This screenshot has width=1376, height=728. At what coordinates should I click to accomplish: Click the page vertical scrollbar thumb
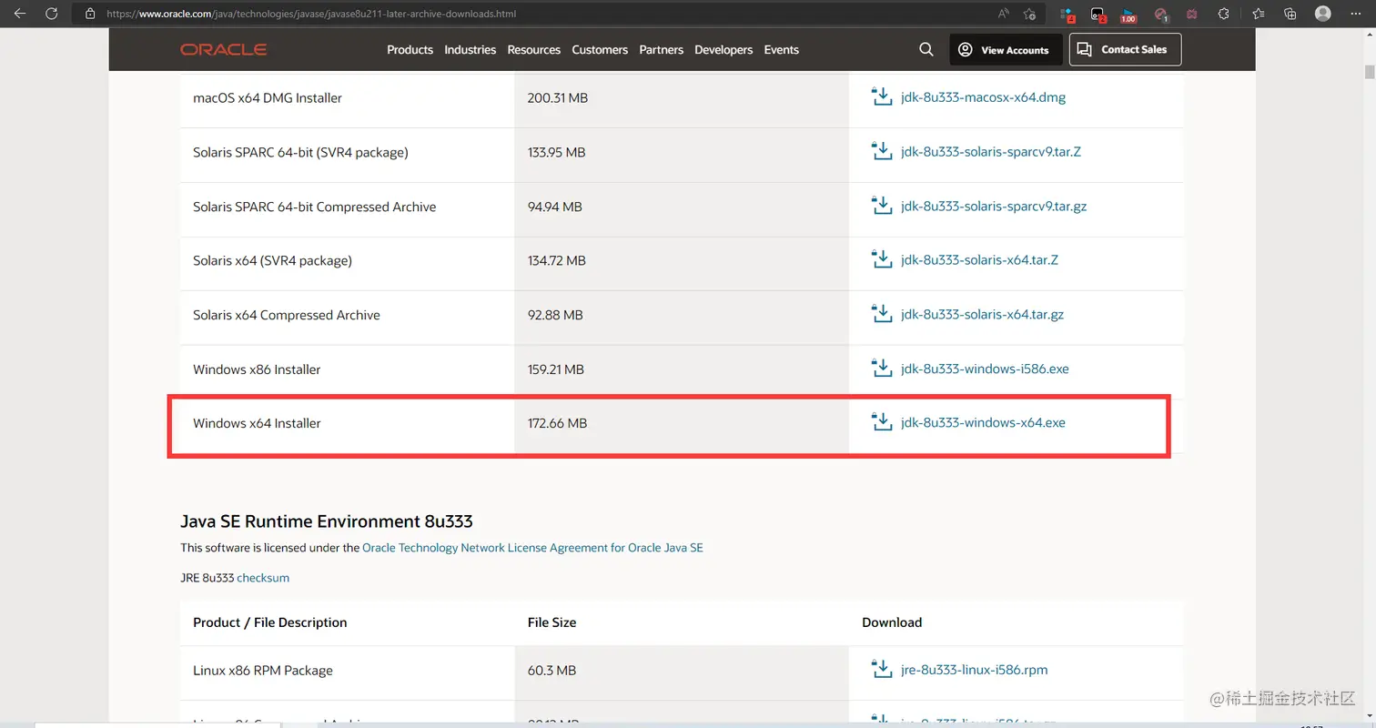tap(1369, 72)
